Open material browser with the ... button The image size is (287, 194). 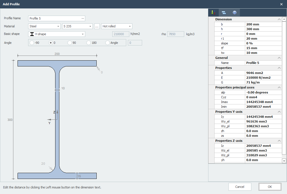point(97,26)
